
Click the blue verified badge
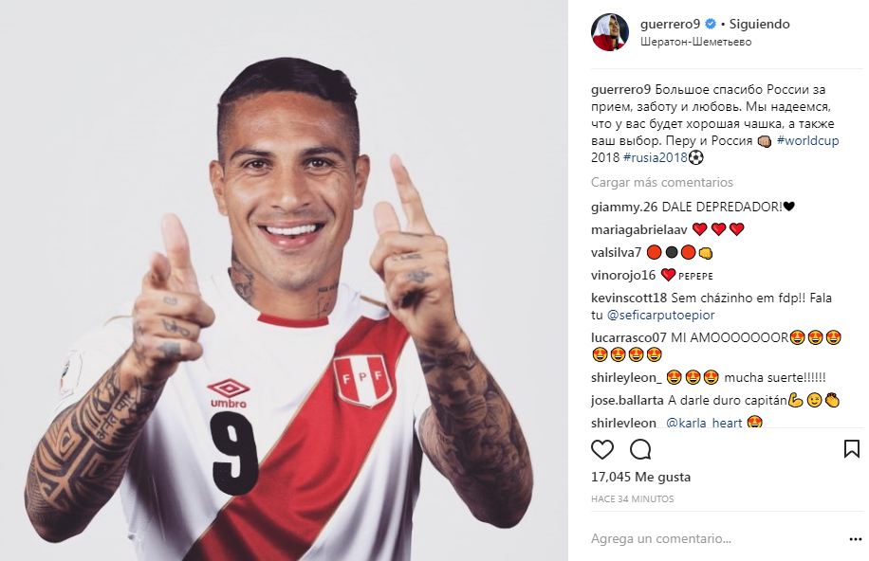711,24
